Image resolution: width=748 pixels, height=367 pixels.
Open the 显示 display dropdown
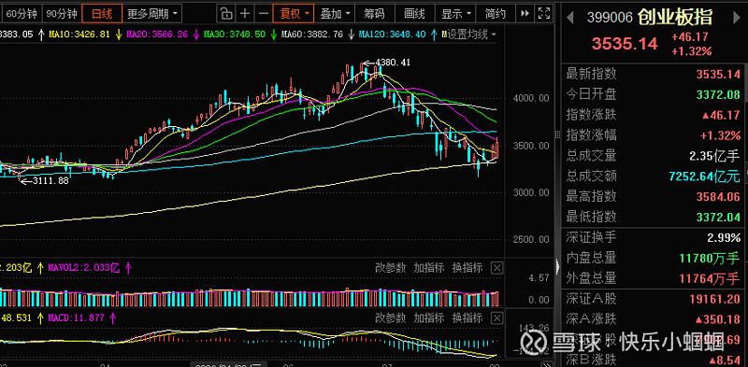456,13
